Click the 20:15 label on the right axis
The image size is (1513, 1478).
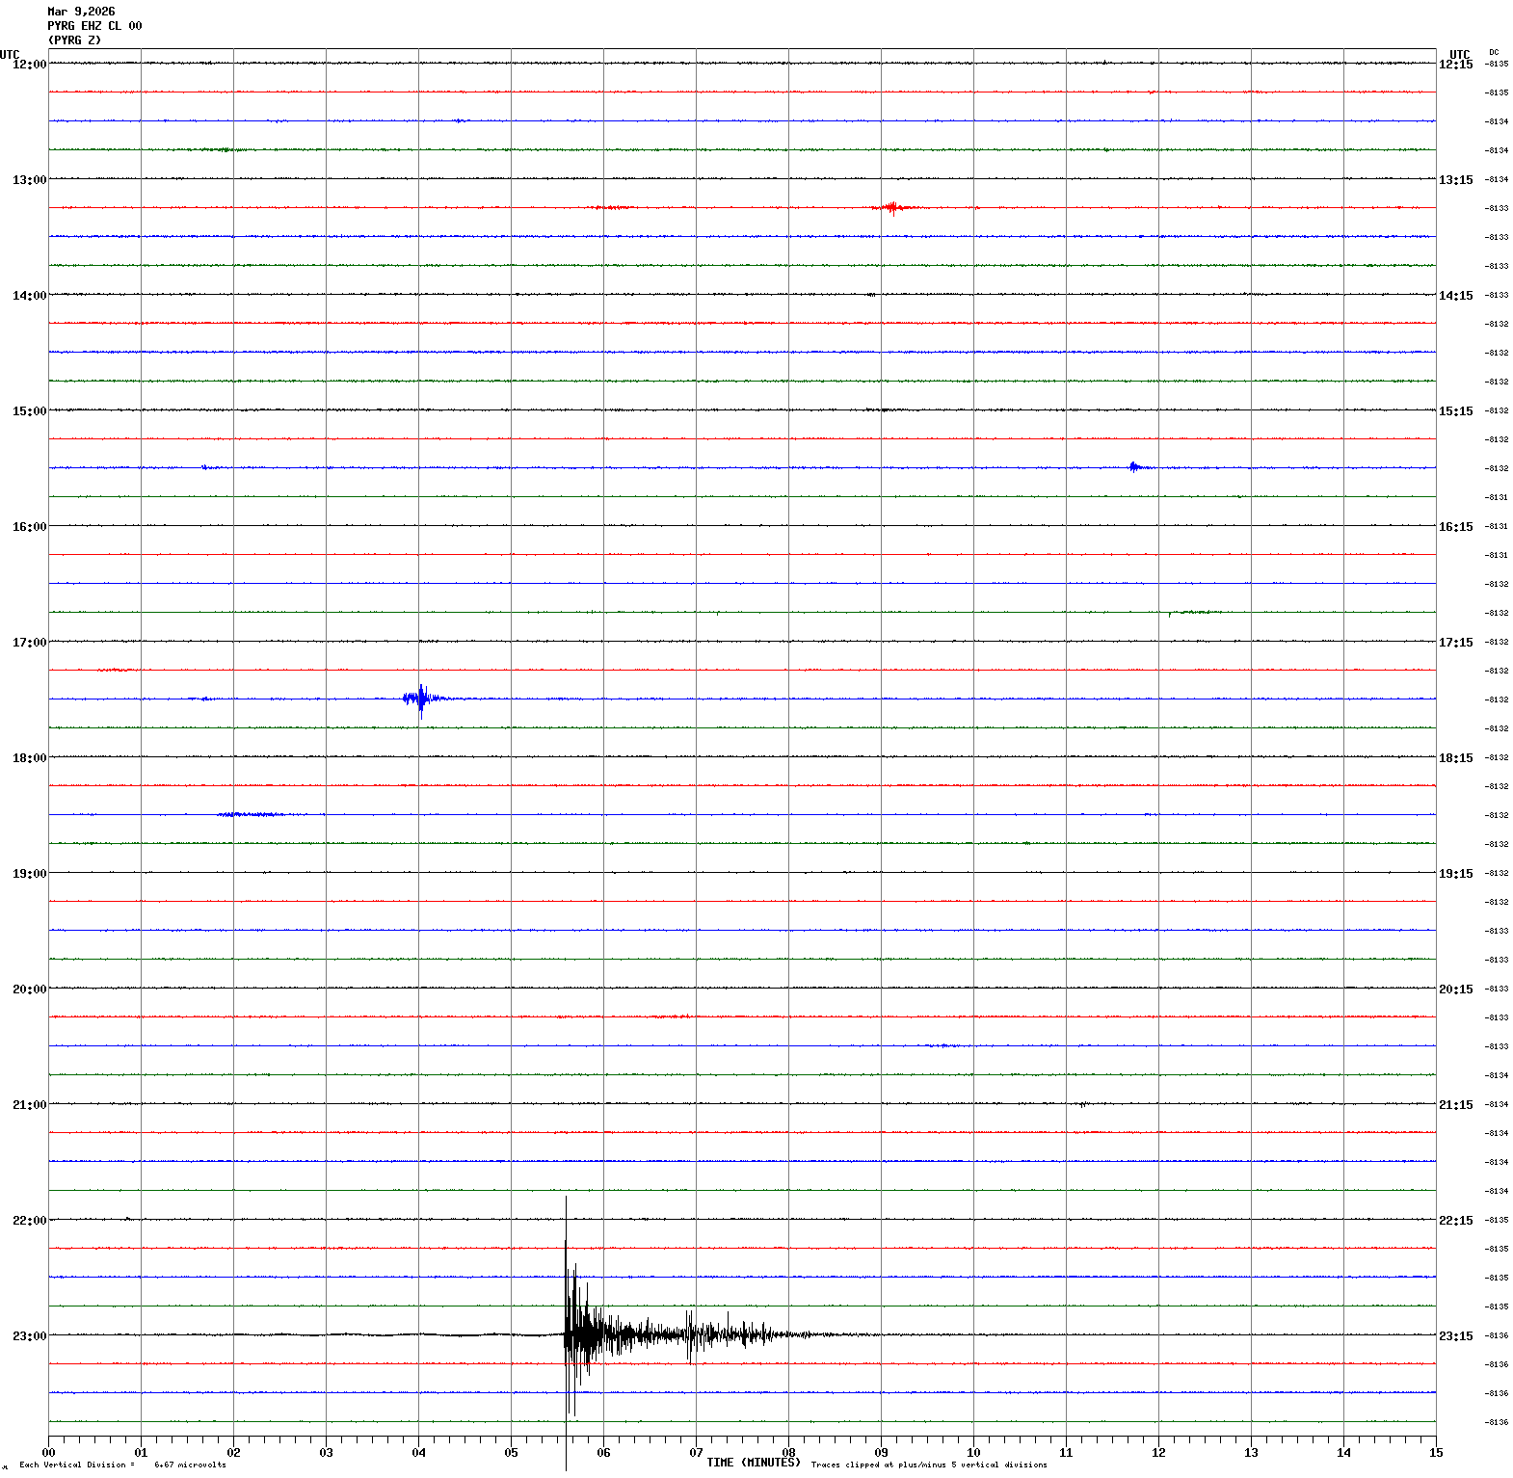coord(1455,990)
